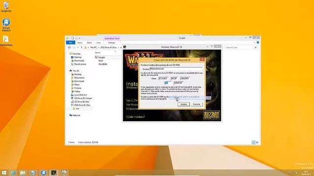This screenshot has height=176, width=314.
Task: Click the search magnifier in Search Crack box
Action: (x=255, y=47)
